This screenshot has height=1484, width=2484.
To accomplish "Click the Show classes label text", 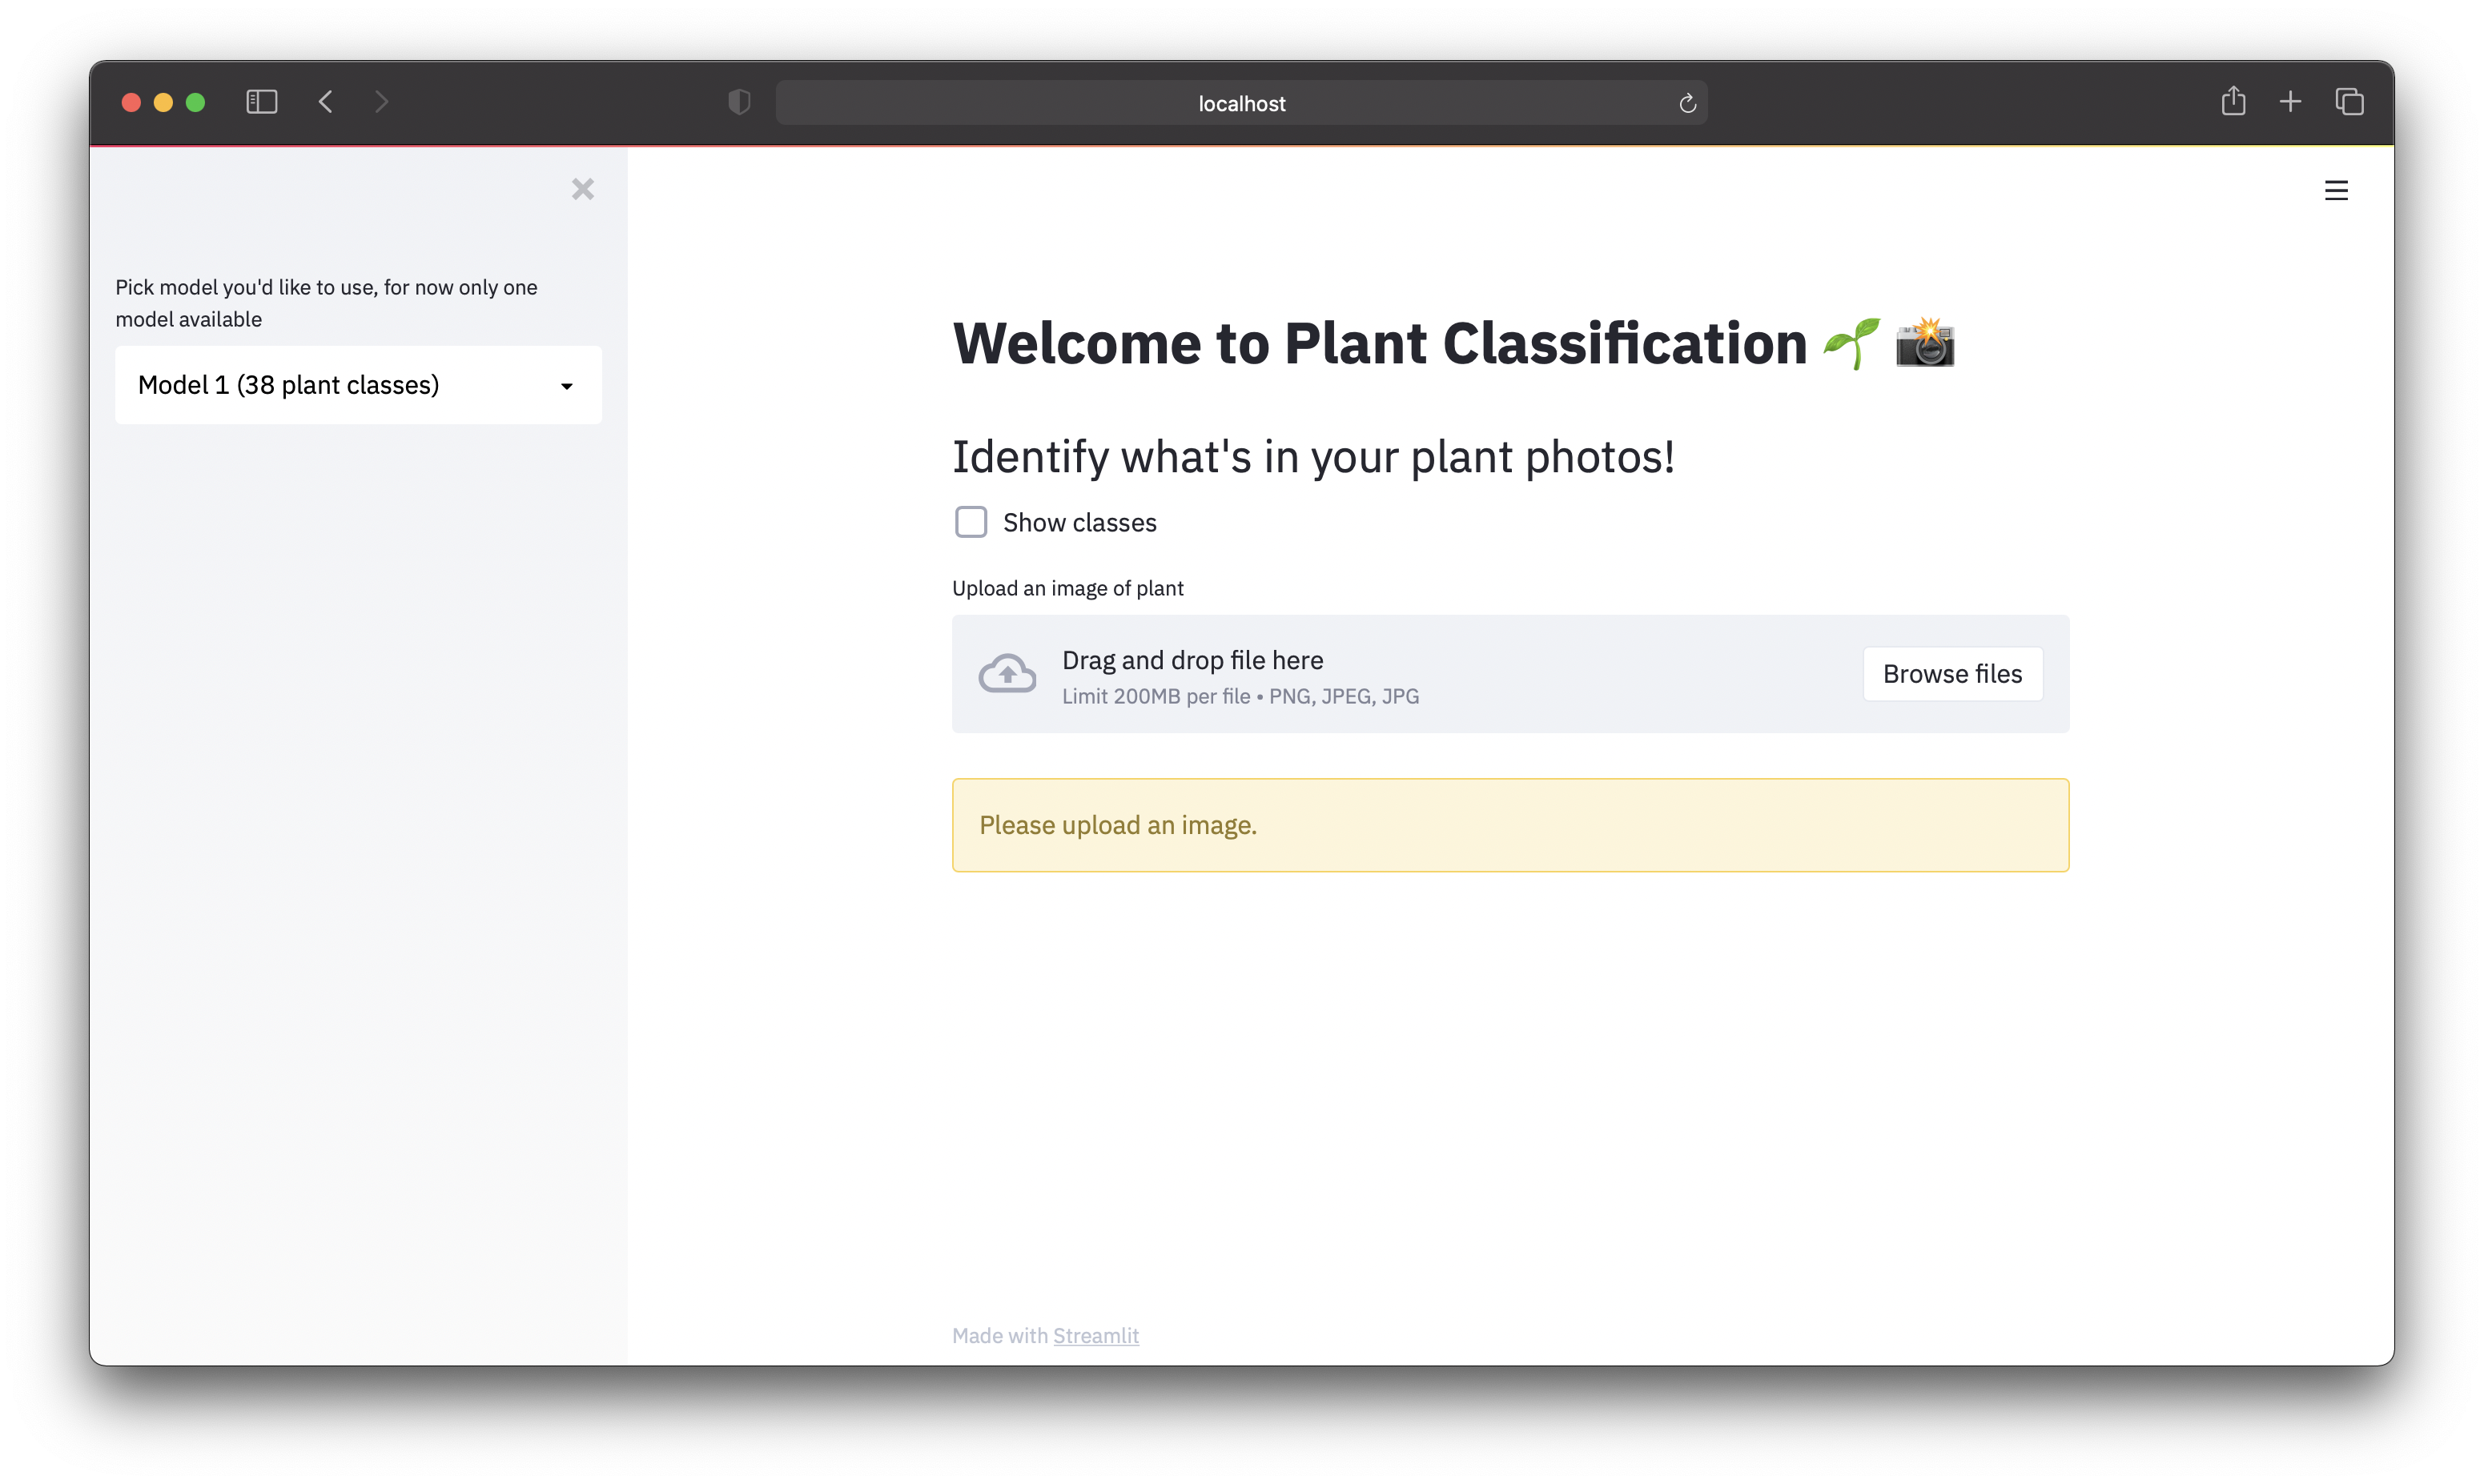I will point(1079,523).
